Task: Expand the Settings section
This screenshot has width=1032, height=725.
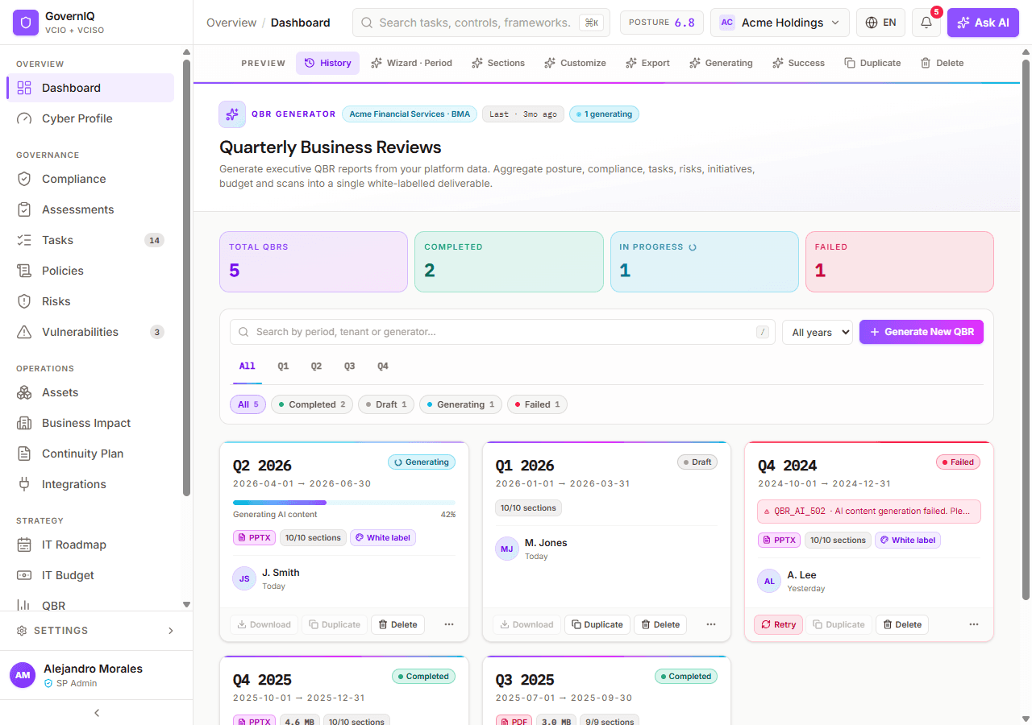Action: click(97, 631)
